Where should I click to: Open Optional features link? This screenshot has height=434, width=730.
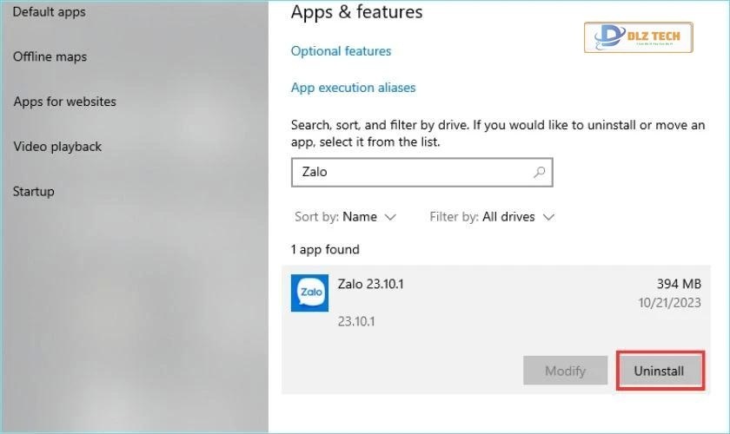(341, 50)
